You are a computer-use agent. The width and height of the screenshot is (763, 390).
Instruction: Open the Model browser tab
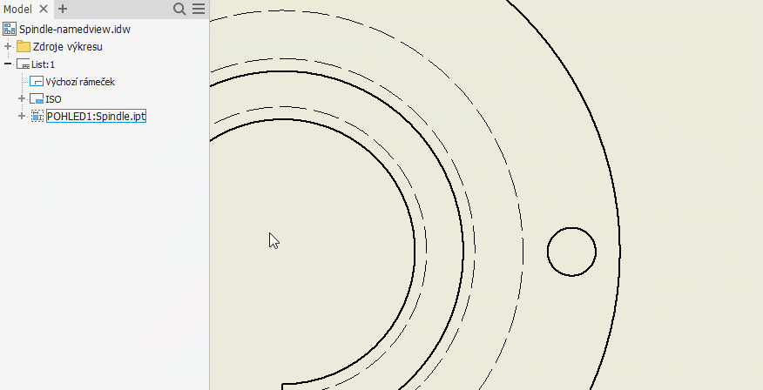[17, 9]
